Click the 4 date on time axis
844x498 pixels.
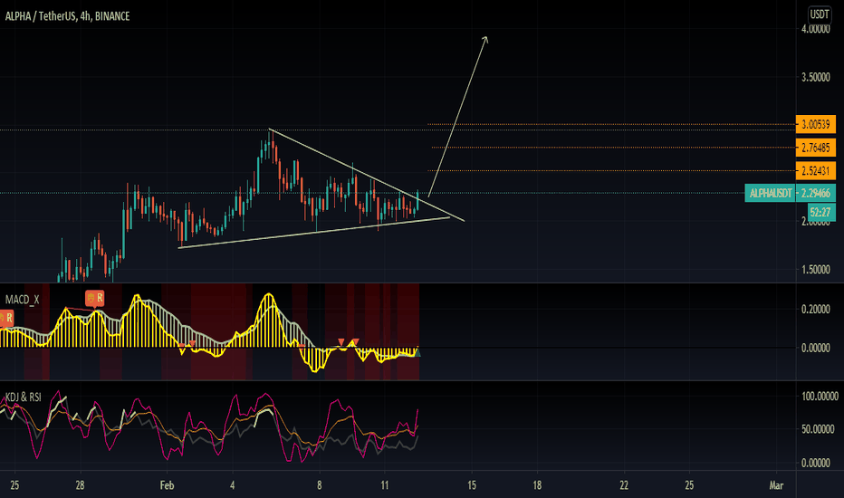pos(233,485)
